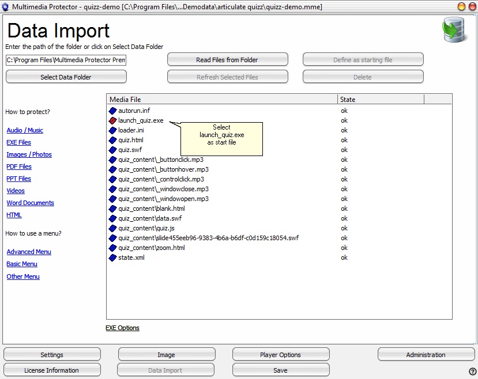
Task: Open the EXE Options link
Action: [x=122, y=328]
